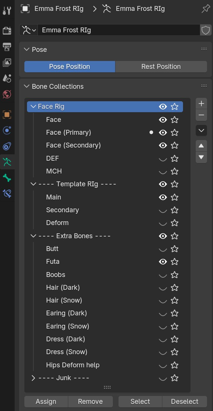Open the Output properties tab

click(x=7, y=47)
